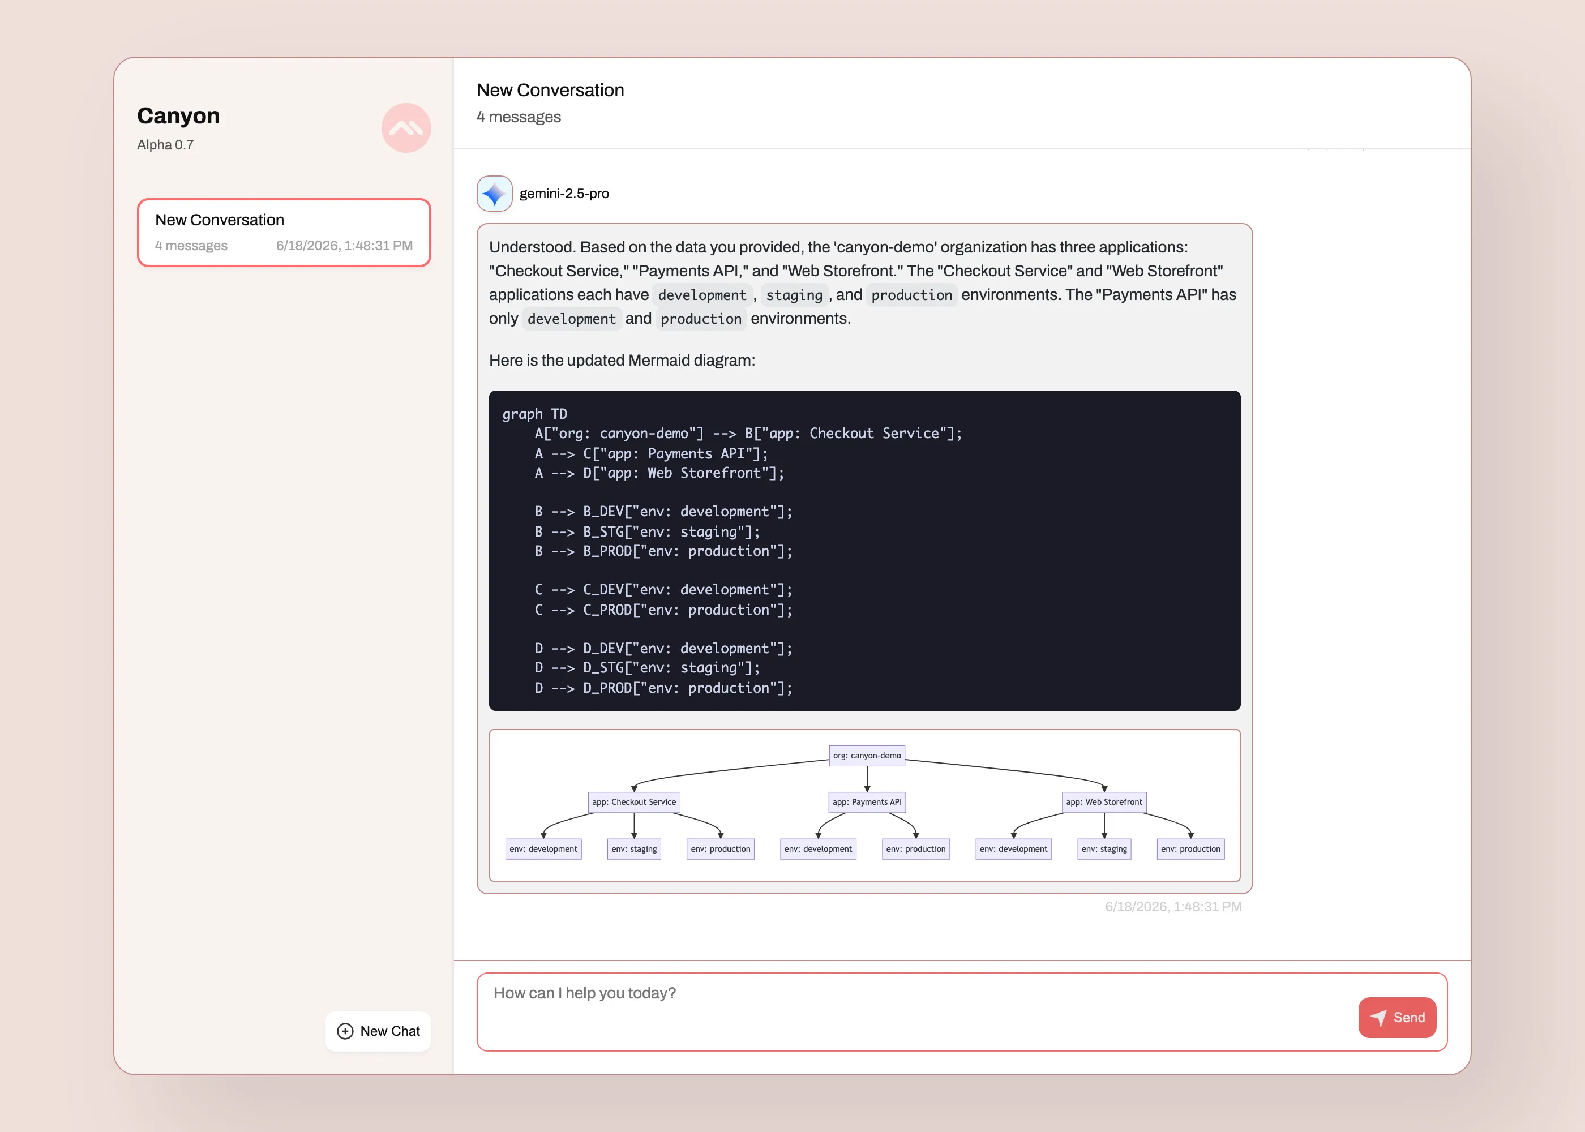1585x1132 pixels.
Task: Click 'env: staging' node under Checkout Service
Action: (x=633, y=849)
